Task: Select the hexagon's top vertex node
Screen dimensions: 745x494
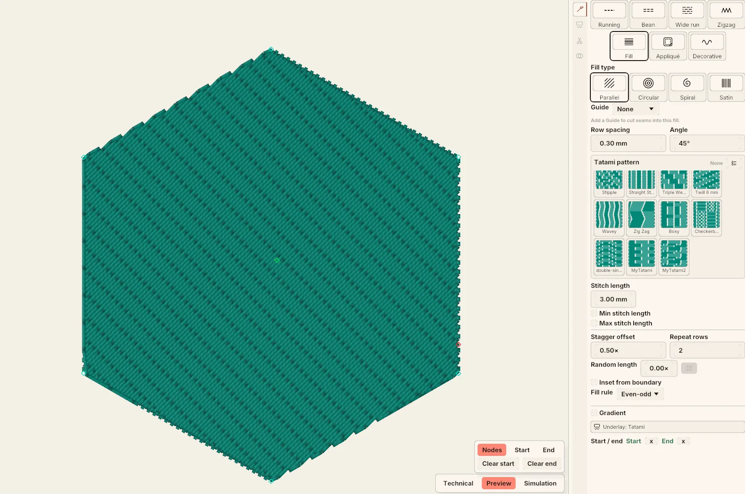Action: click(x=271, y=49)
